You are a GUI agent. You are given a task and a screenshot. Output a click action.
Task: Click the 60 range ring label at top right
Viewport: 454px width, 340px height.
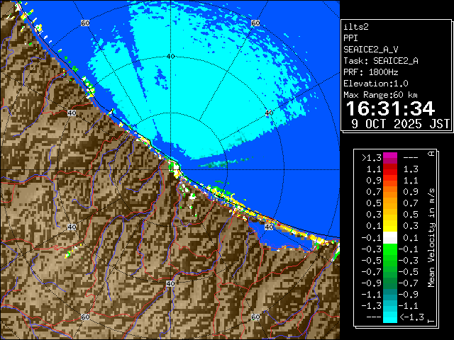255,23
